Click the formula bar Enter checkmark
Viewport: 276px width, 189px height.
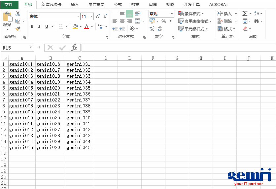62,48
